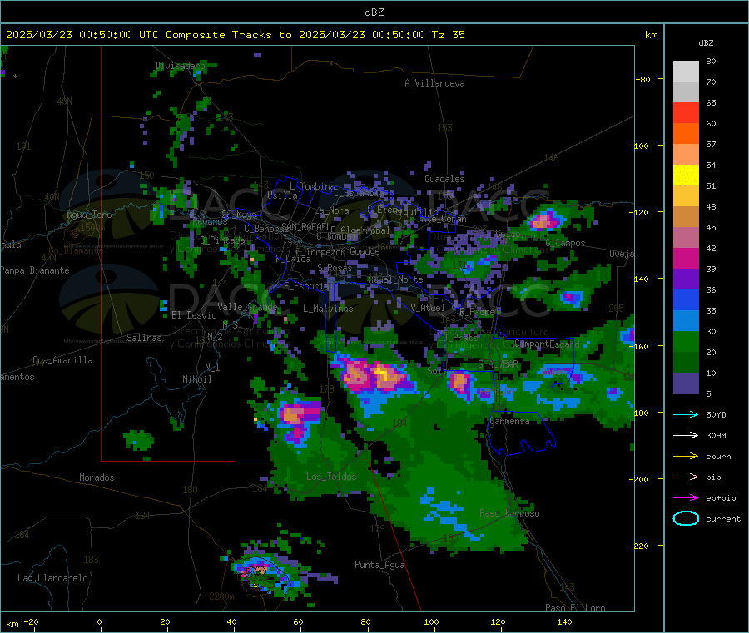Image resolution: width=749 pixels, height=633 pixels.
Task: Click the 'Morados' map label
Action: click(x=97, y=477)
